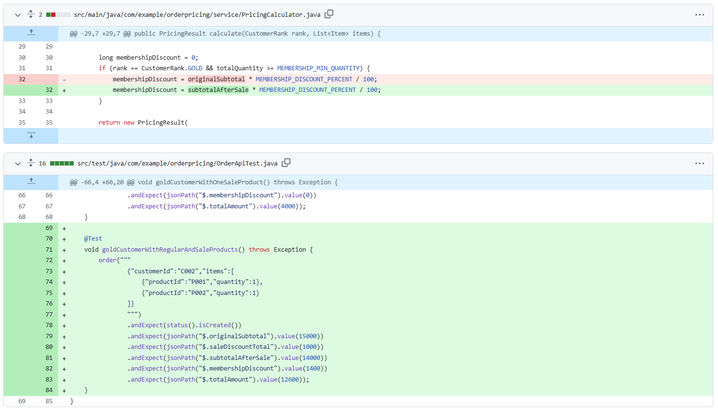Click the 'return new PricingResult(' line
Image resolution: width=718 pixels, height=409 pixels.
(x=143, y=123)
